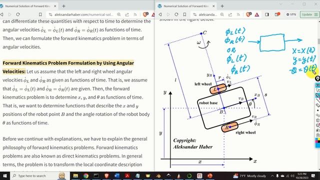Open the Windows Start menu
This screenshot has width=320, height=180.
4,175
